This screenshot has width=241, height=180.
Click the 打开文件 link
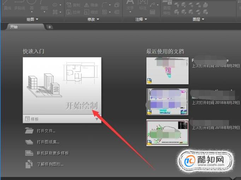point(46,131)
